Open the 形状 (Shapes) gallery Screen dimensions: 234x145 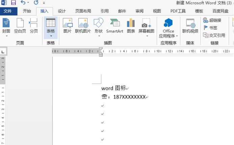click(x=99, y=25)
